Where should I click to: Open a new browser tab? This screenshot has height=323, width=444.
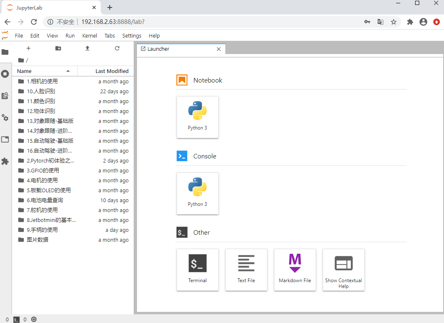pyautogui.click(x=110, y=7)
